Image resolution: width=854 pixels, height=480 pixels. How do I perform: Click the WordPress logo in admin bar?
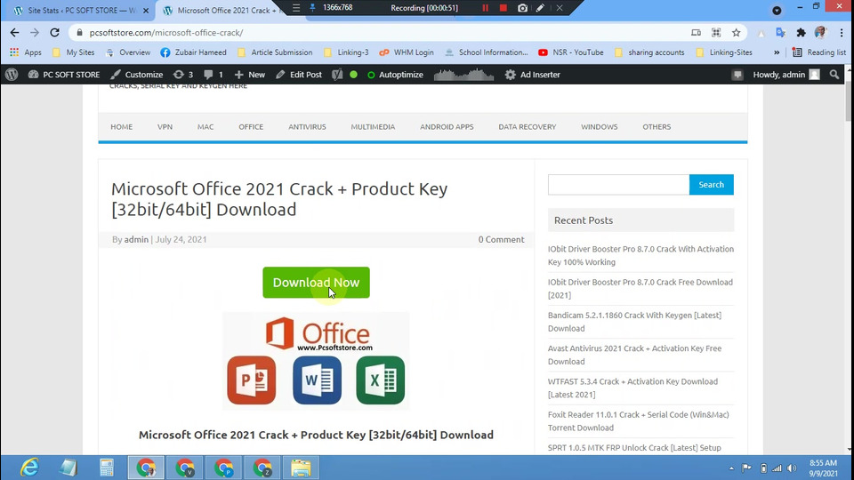point(12,75)
